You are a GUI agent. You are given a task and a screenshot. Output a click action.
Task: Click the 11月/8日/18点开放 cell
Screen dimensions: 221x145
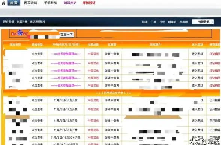66,100
